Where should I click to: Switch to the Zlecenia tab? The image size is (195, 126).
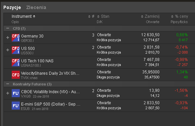tap(36, 7)
